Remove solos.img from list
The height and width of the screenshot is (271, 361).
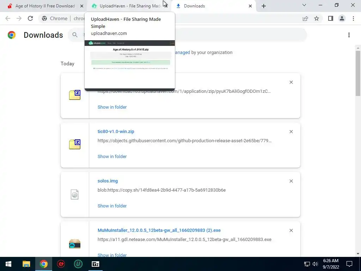[291, 181]
